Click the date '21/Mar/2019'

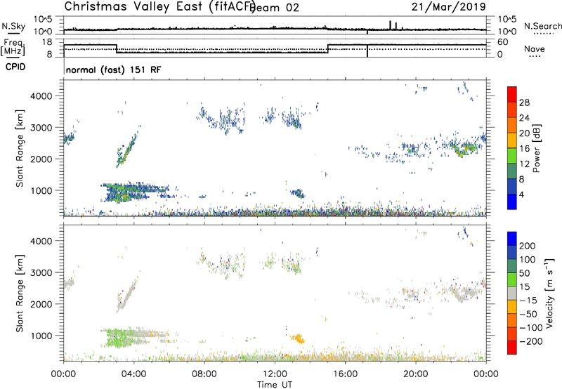(448, 6)
